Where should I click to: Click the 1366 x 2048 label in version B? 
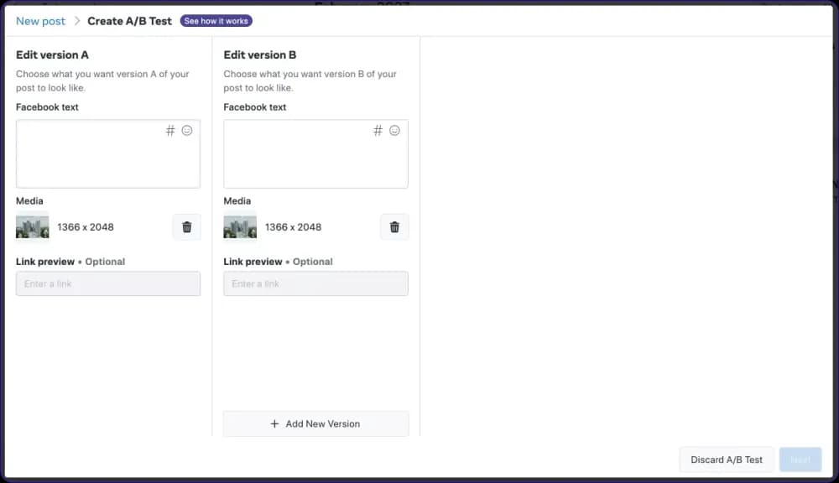293,227
